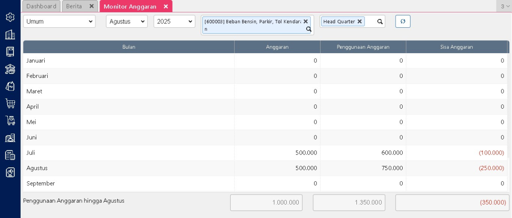Open the 2025 year dropdown
Image resolution: width=512 pixels, height=218 pixels.
coord(174,21)
